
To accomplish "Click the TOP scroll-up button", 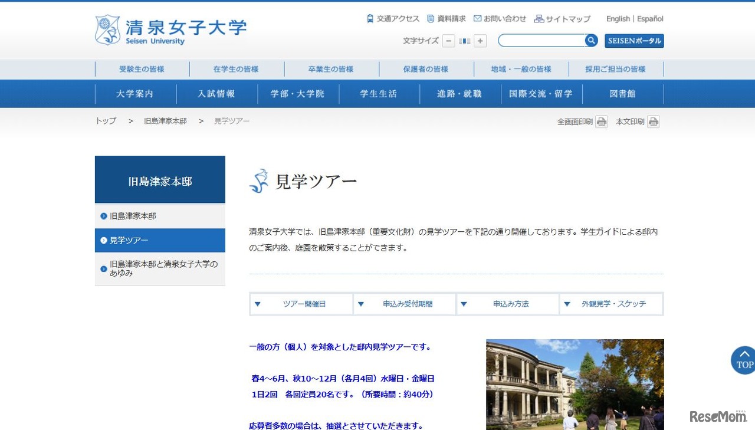I will [744, 360].
